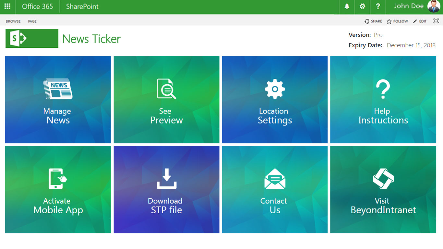Image resolution: width=443 pixels, height=249 pixels.
Task: Click the Expiry Date label
Action: pos(365,45)
